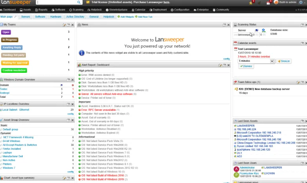Screen dimensions: 307x183
Task: Open the Enterprise menu
Action: tap(201, 10)
